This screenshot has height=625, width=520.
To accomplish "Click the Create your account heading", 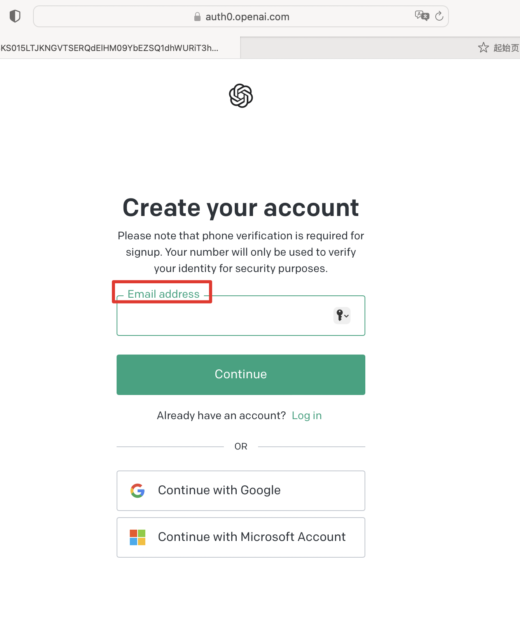I will point(241,207).
